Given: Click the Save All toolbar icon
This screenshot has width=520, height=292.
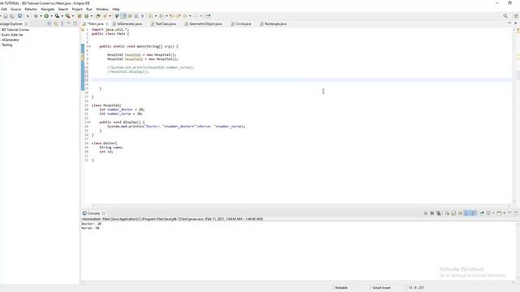Looking at the screenshot, I should pyautogui.click(x=12, y=16).
